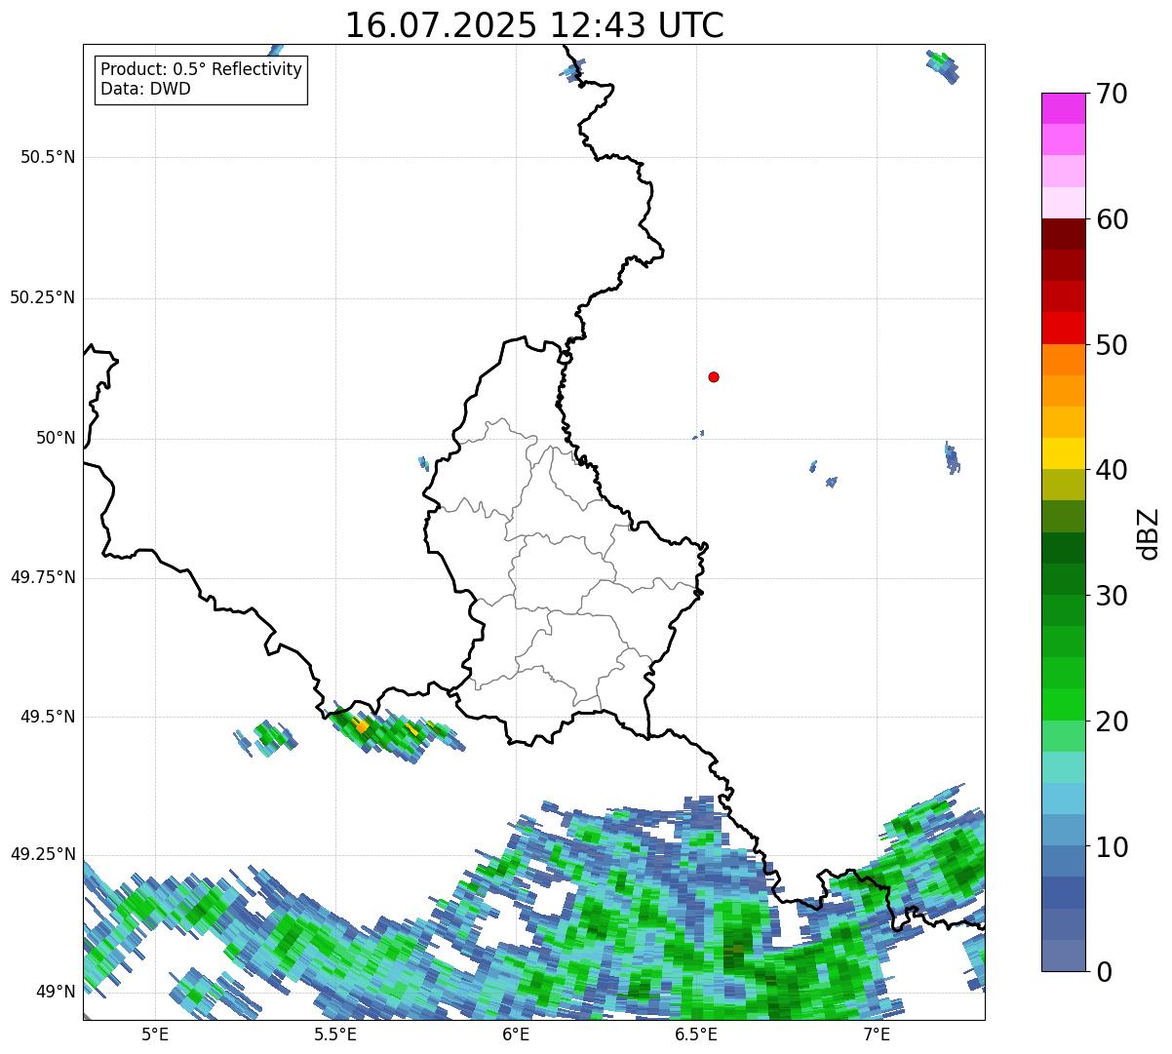
Task: Click the title "16.07.2025 12:43 UTC"
Action: tap(534, 25)
